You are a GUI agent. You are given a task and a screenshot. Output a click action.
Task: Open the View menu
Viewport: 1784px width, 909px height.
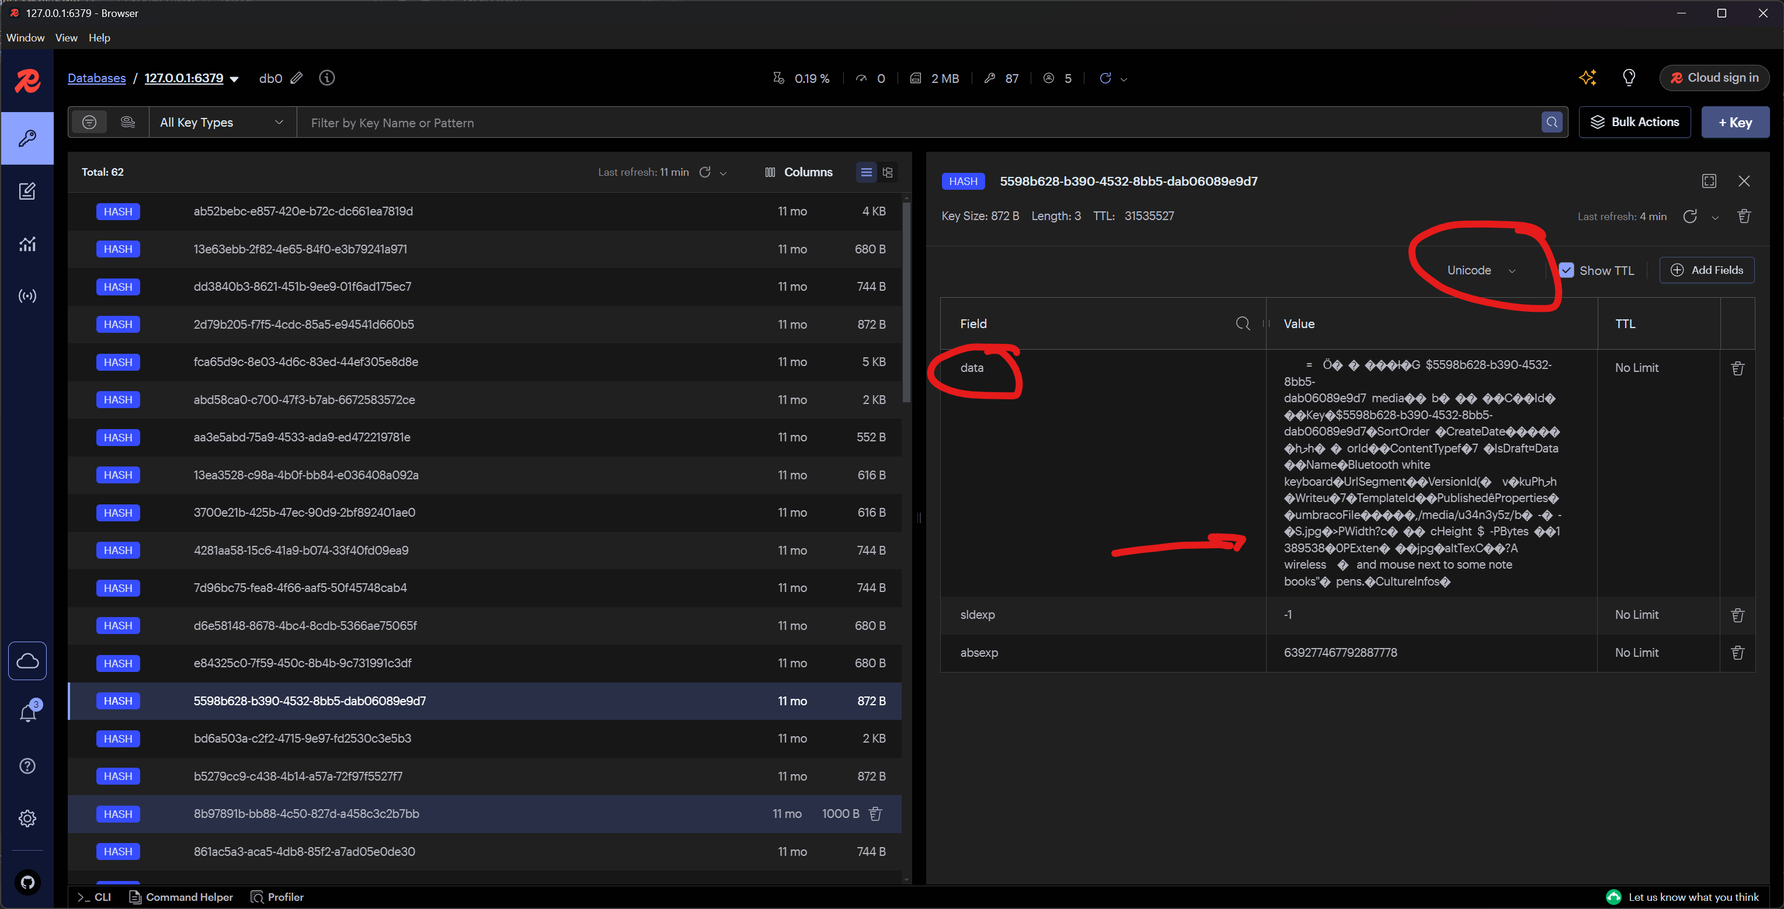coord(66,37)
